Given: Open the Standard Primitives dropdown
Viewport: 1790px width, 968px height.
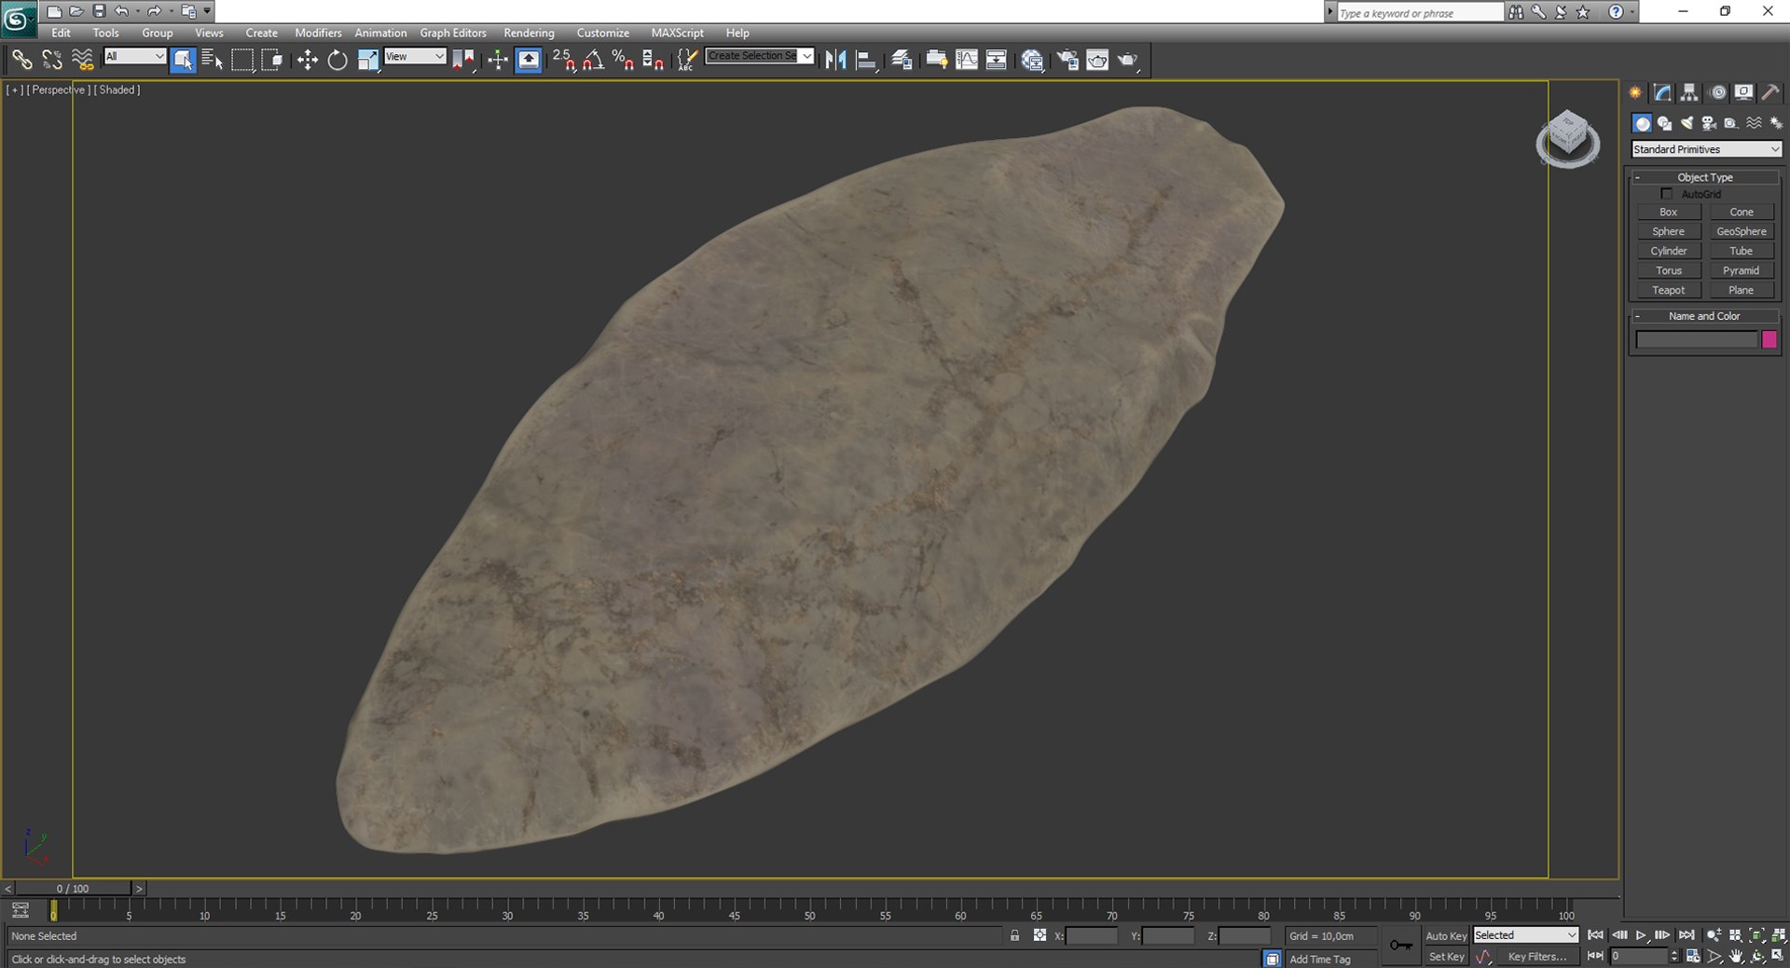Looking at the screenshot, I should point(1706,149).
